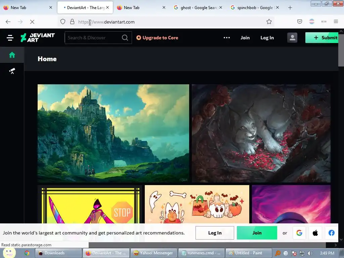Close the DeviantArt tab

[107, 7]
